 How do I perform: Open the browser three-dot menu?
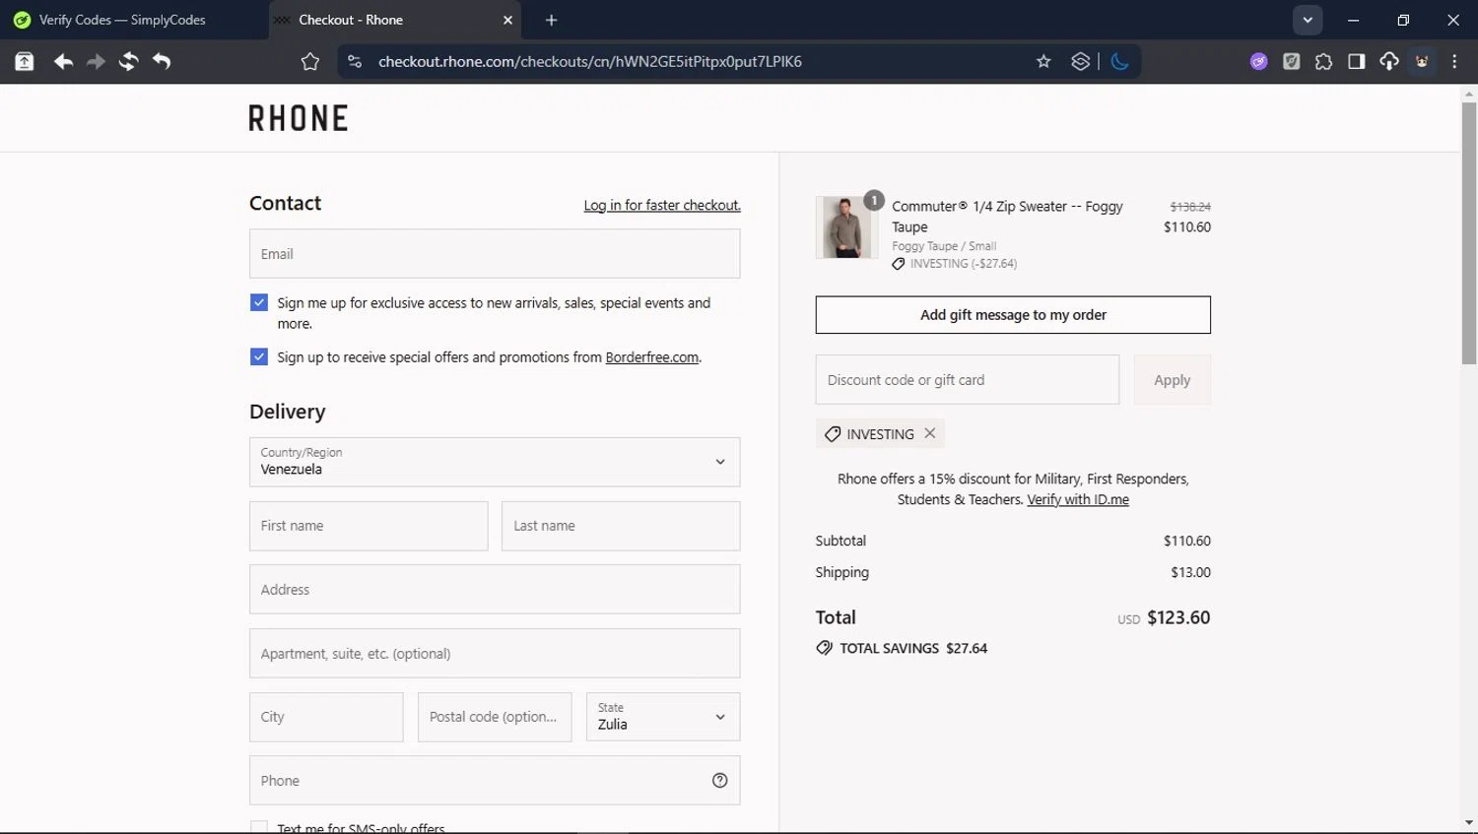[x=1454, y=62]
